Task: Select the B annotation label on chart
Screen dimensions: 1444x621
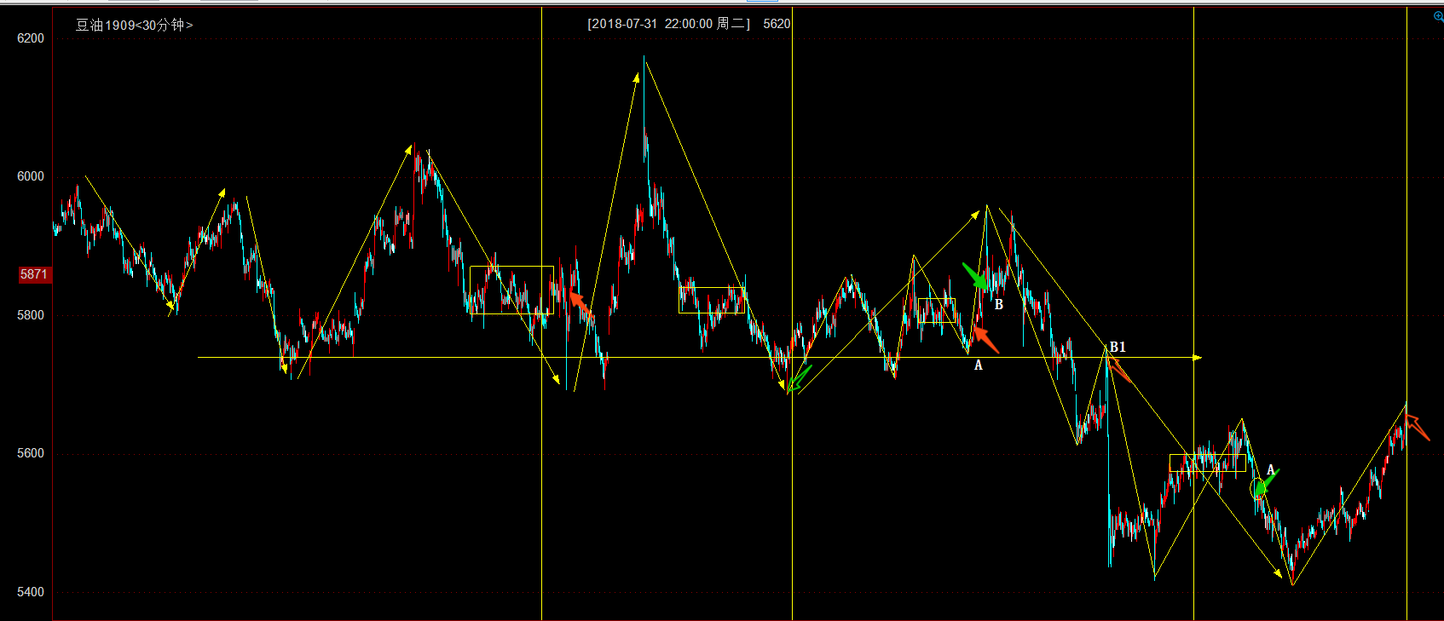Action: [998, 304]
